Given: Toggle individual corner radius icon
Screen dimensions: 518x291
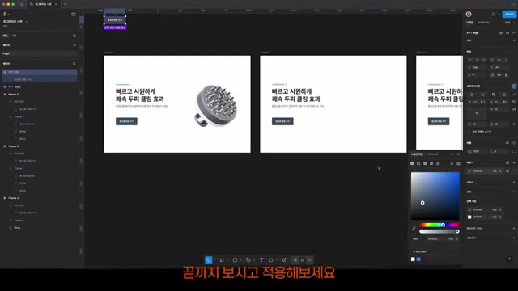Looking at the screenshot, I should tap(514, 151).
